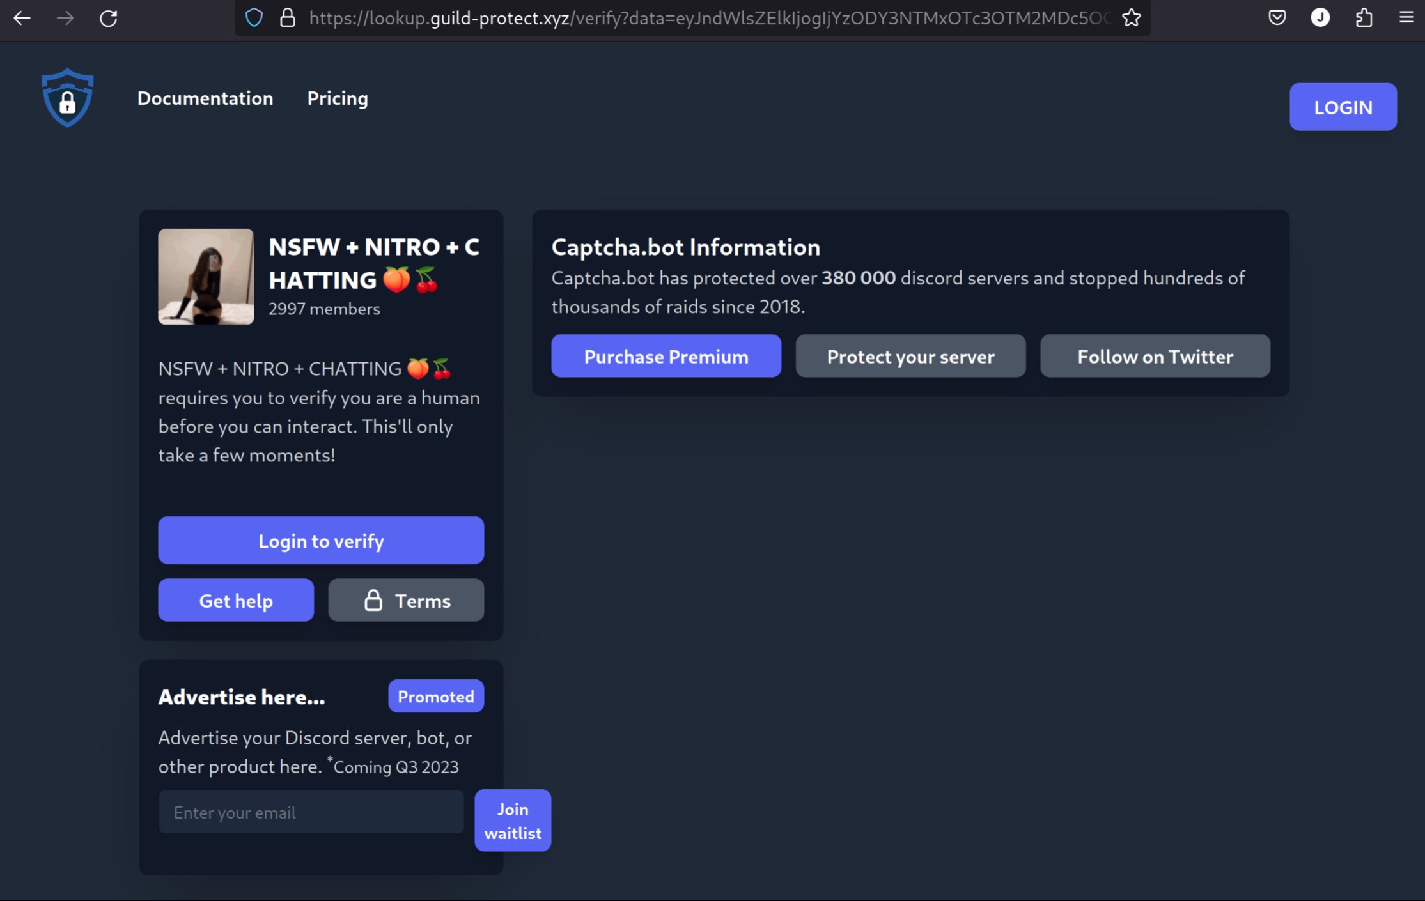Click Protect your server
The image size is (1425, 901).
pyautogui.click(x=910, y=356)
